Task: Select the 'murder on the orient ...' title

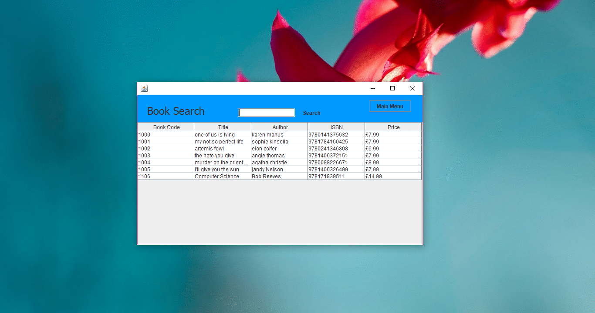Action: (223, 163)
